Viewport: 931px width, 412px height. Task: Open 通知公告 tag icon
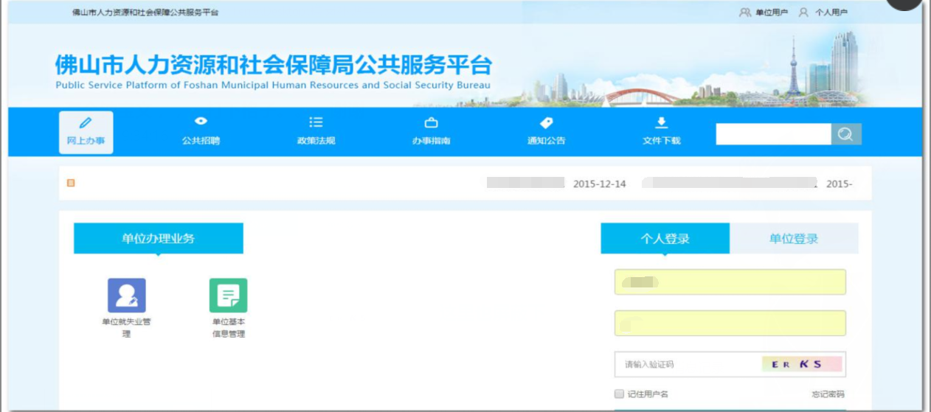(546, 122)
